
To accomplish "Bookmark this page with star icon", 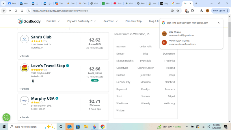I will pyautogui.click(x=178, y=11).
